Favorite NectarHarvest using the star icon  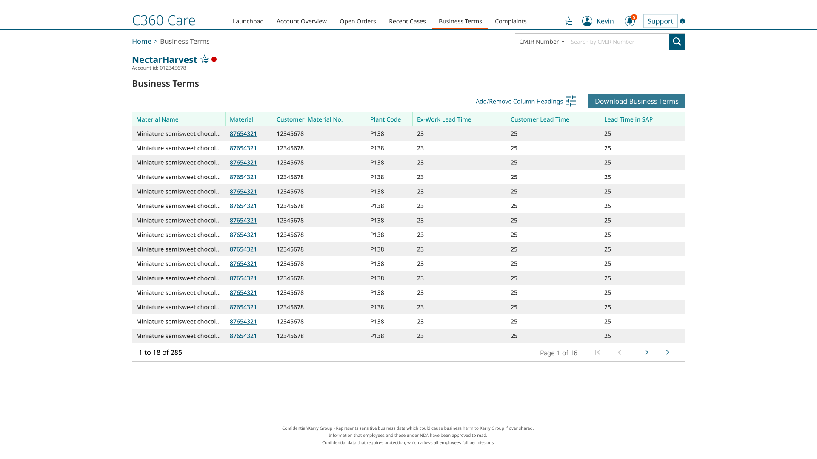point(204,59)
